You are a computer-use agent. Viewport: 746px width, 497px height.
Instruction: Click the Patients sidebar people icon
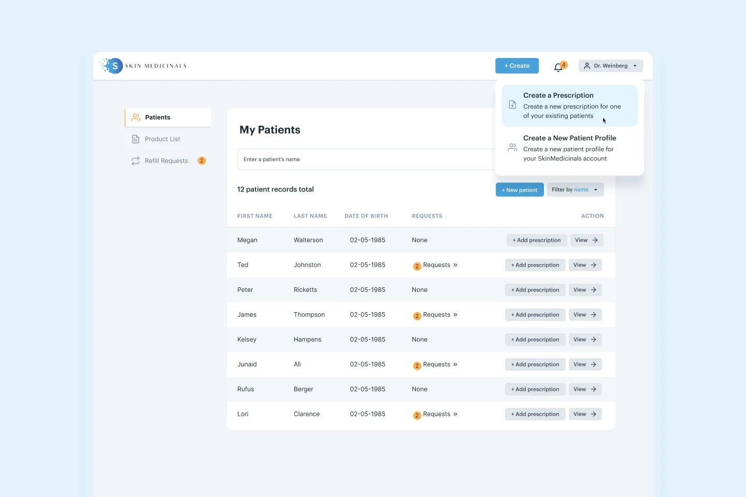point(136,118)
